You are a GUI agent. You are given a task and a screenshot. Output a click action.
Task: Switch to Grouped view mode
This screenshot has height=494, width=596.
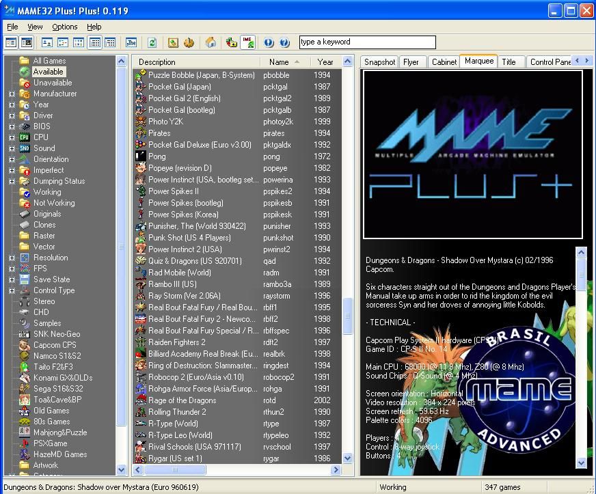pyautogui.click(x=110, y=42)
